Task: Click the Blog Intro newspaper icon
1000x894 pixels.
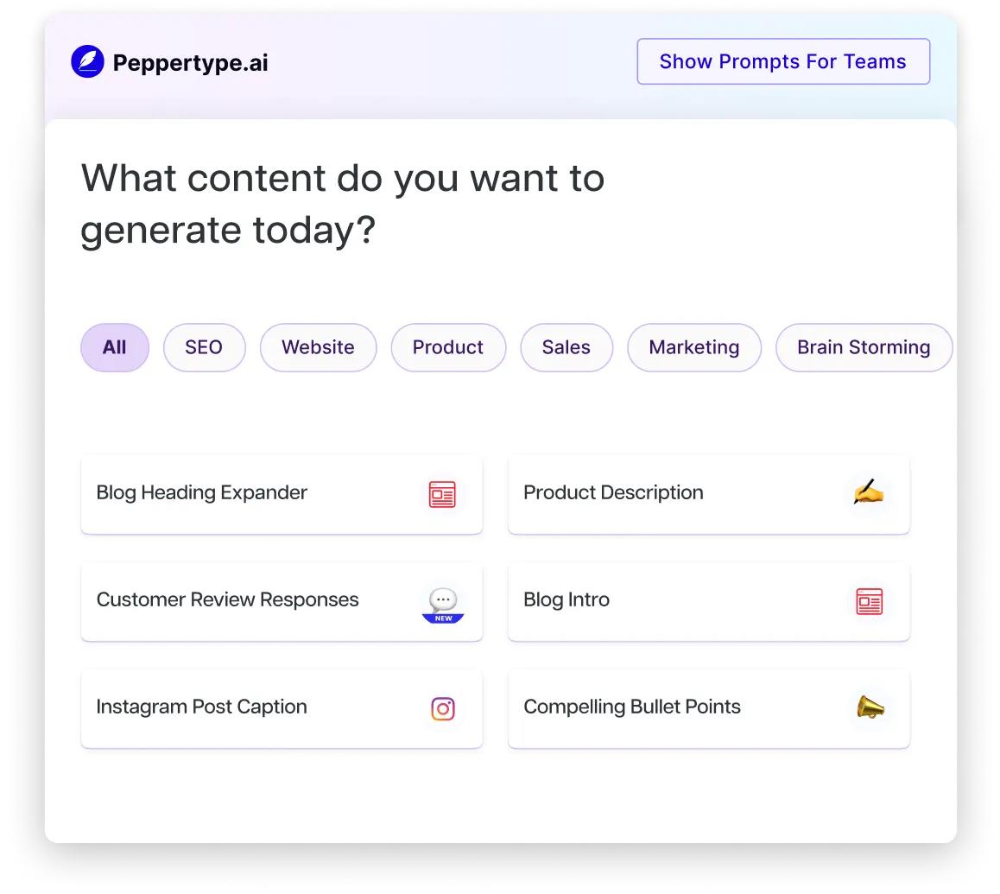Action: click(x=869, y=601)
